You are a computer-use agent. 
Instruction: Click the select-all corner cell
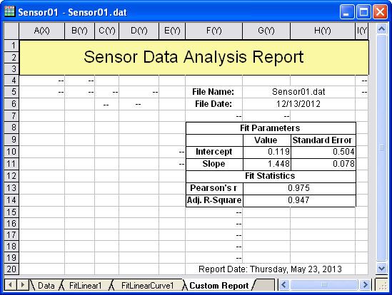pyautogui.click(x=11, y=31)
